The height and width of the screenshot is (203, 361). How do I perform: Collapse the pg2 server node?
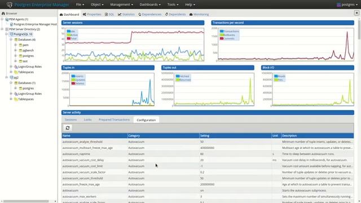[x=6, y=77]
